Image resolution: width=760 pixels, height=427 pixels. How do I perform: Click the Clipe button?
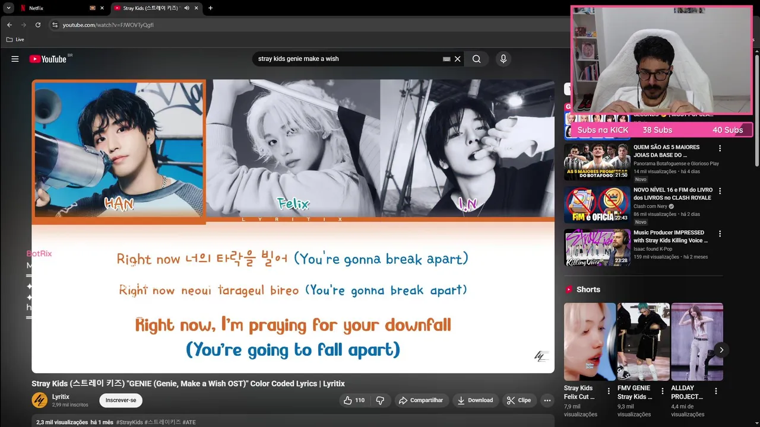click(x=519, y=400)
